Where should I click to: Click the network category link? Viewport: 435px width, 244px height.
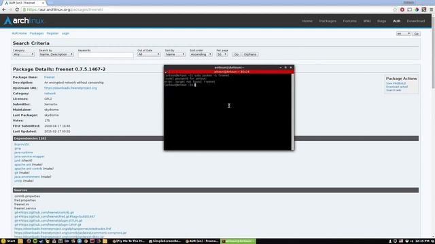tap(50, 94)
